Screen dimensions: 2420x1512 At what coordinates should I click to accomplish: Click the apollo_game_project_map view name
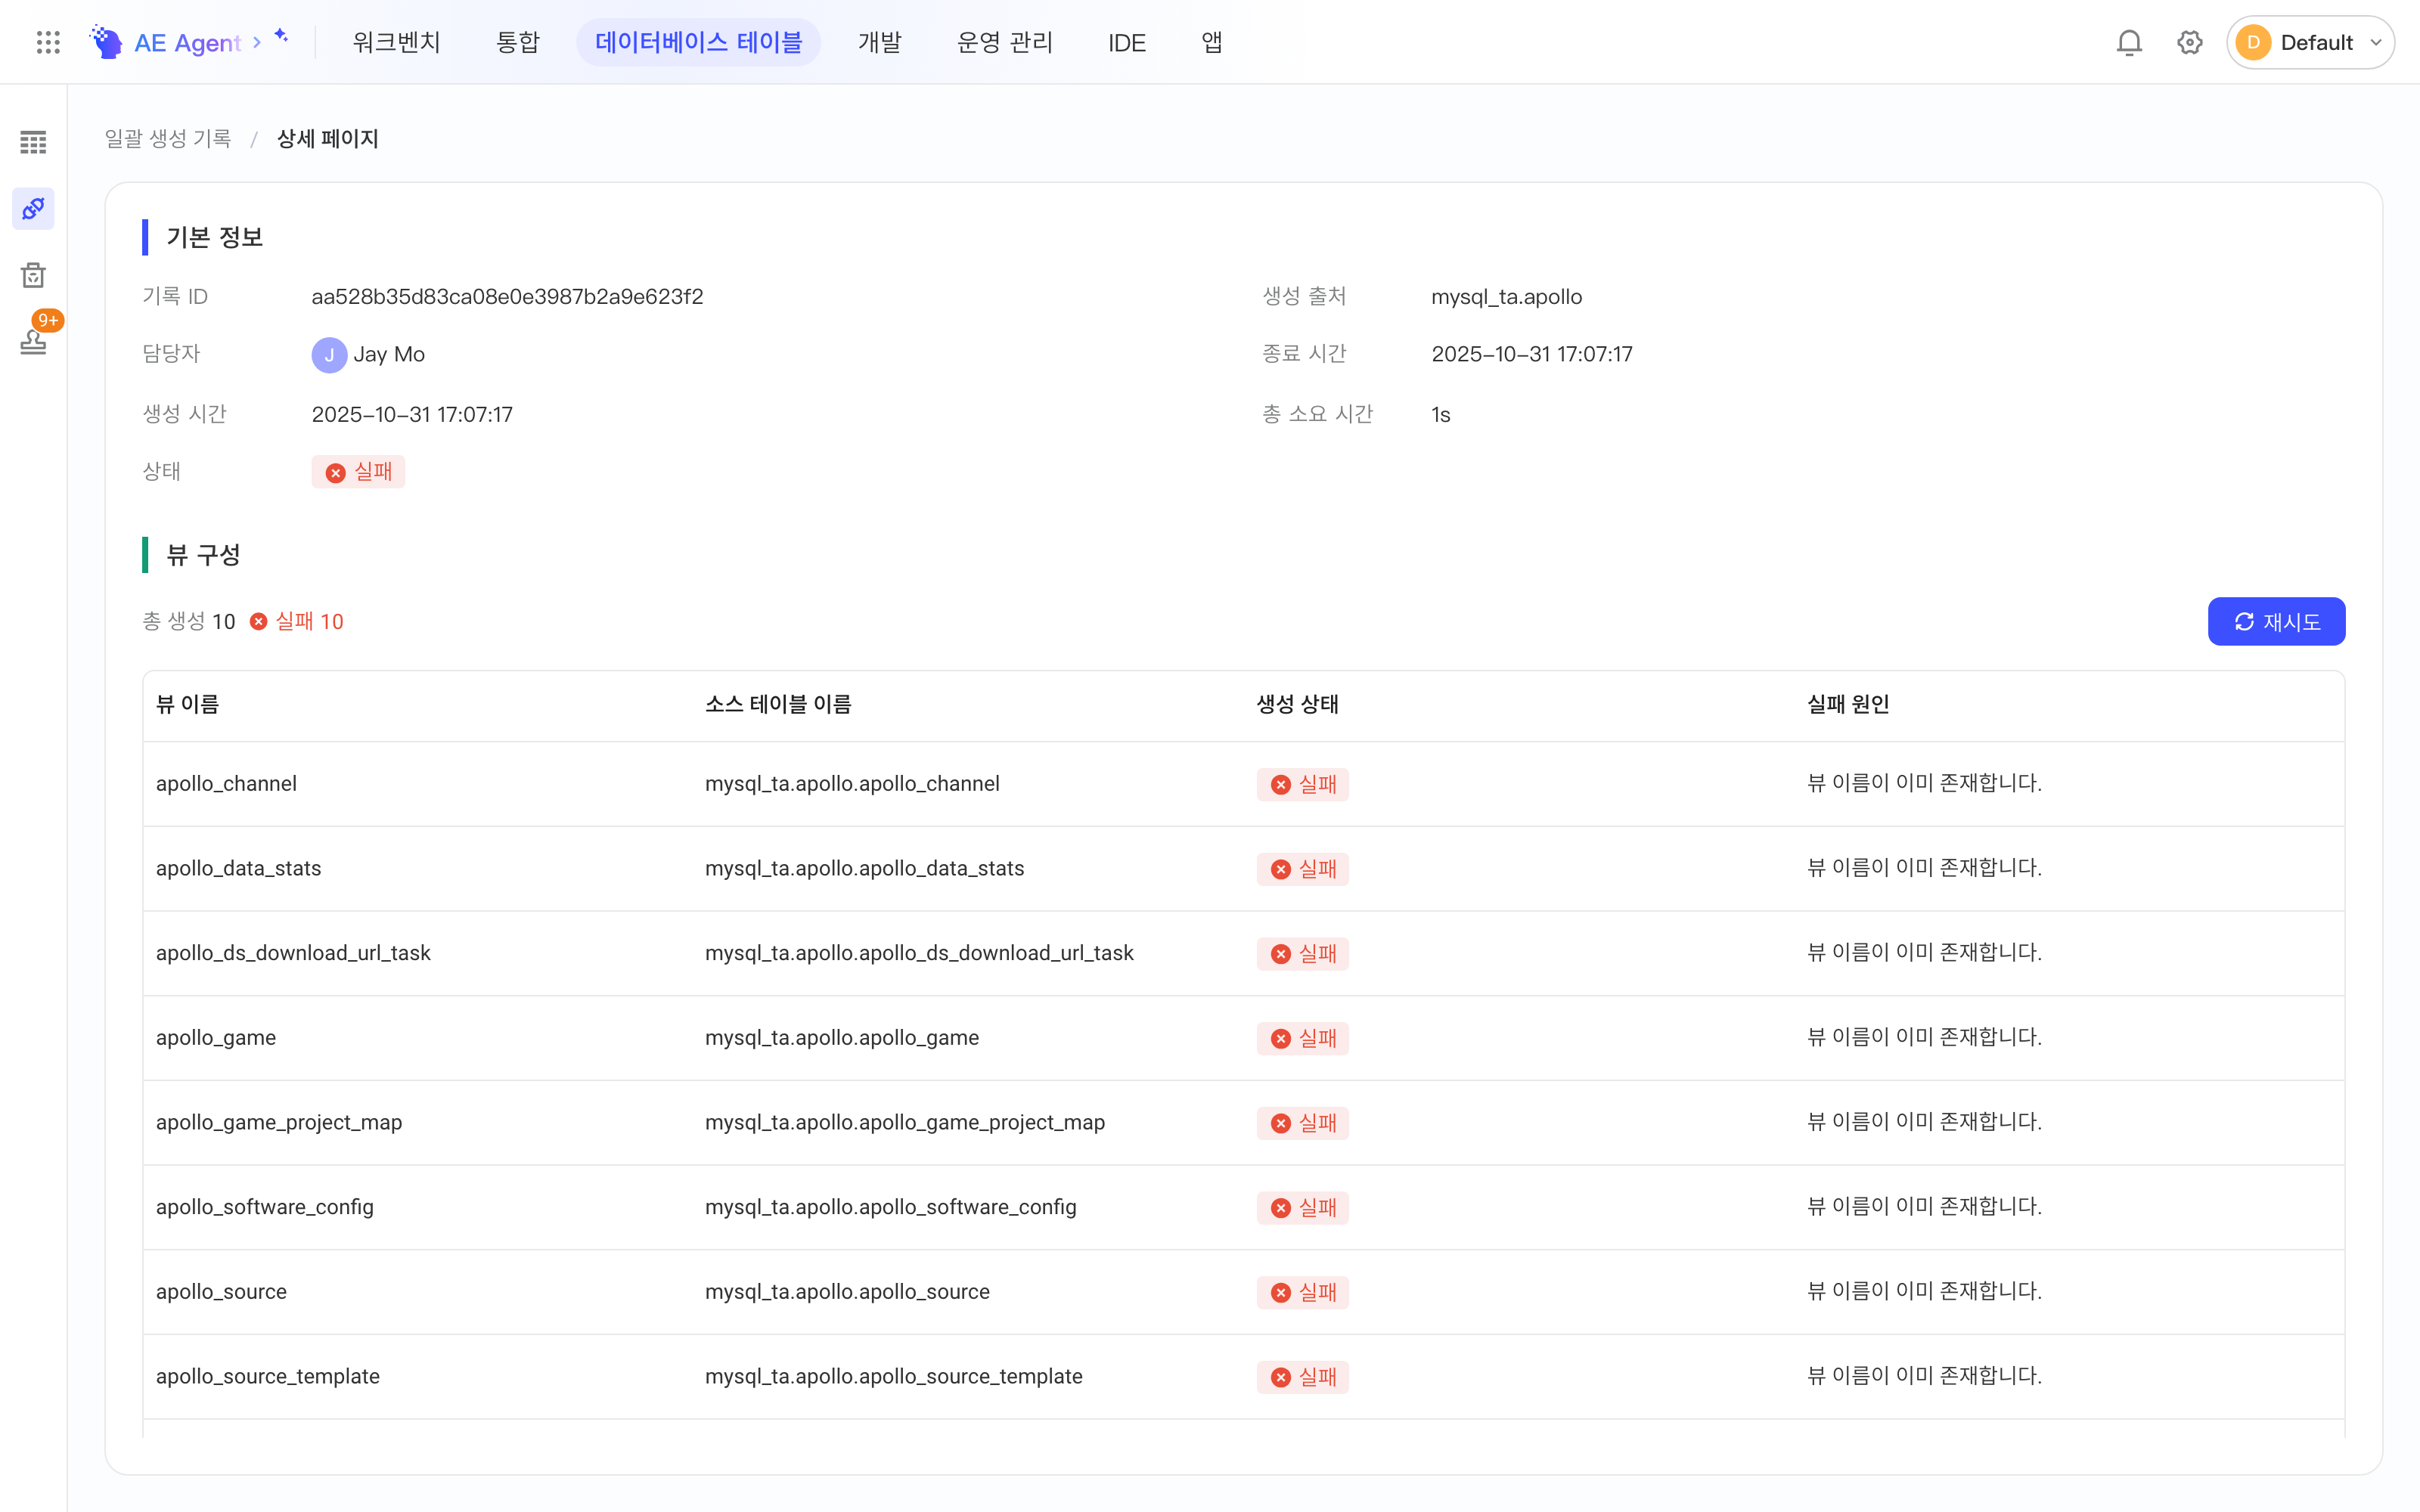pyautogui.click(x=279, y=1122)
